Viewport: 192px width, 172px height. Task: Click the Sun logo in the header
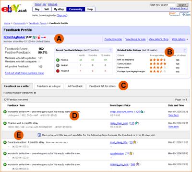(186, 14)
